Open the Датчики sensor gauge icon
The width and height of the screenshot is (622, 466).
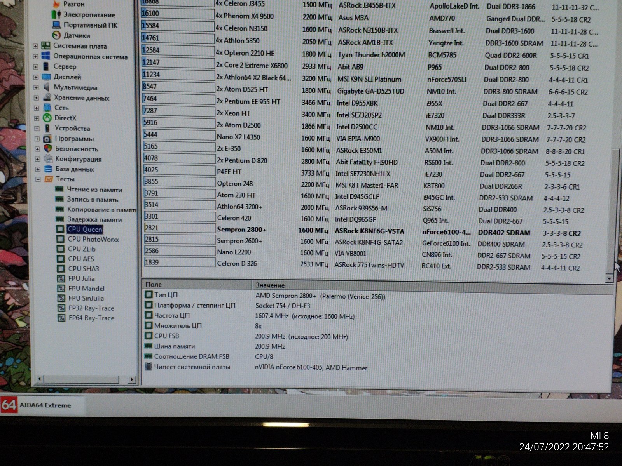click(56, 35)
